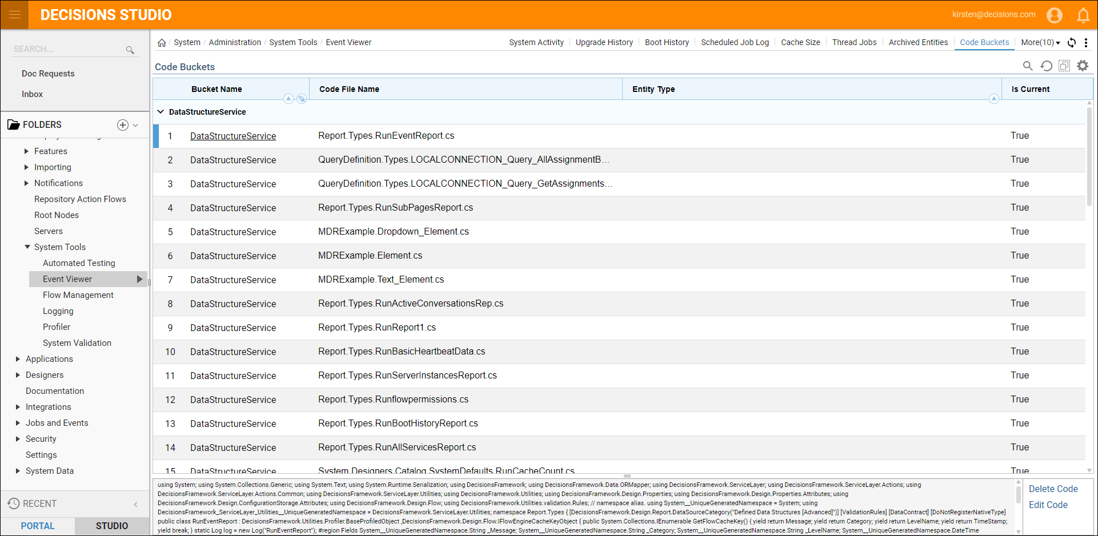Screen dimensions: 1098x536
Task: Expand the Importing folder
Action: point(26,167)
